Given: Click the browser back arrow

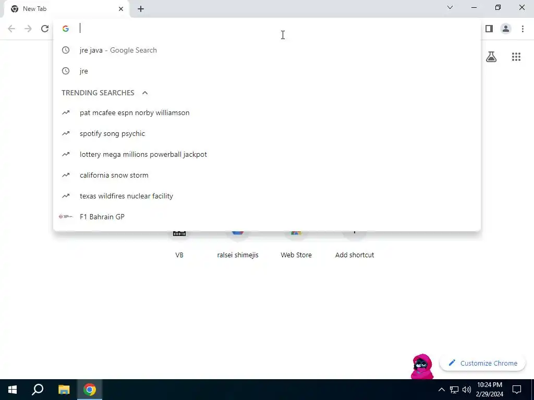Looking at the screenshot, I should [x=11, y=29].
